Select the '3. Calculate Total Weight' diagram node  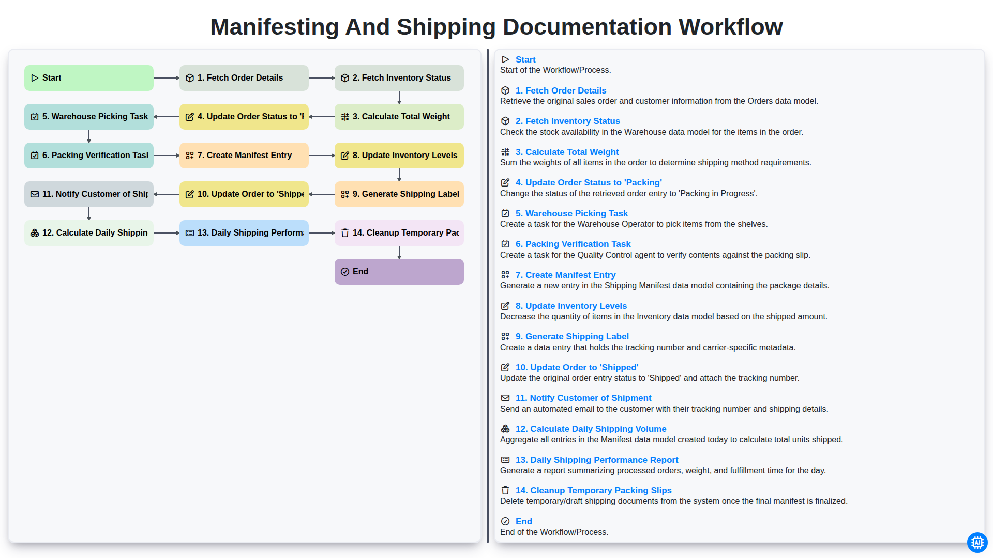(x=399, y=117)
